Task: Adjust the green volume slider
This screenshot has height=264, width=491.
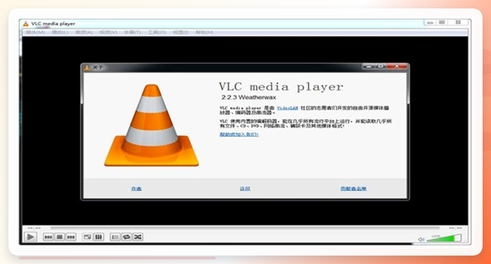Action: (444, 239)
